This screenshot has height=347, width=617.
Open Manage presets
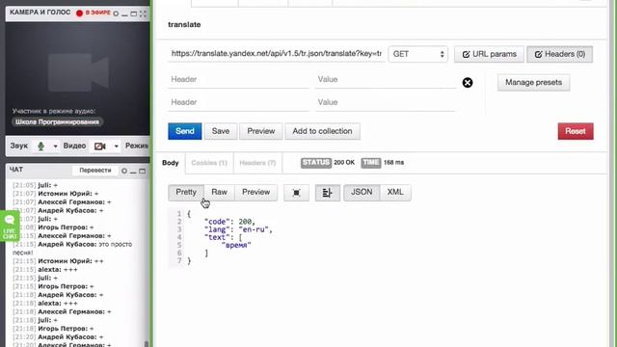coord(533,83)
